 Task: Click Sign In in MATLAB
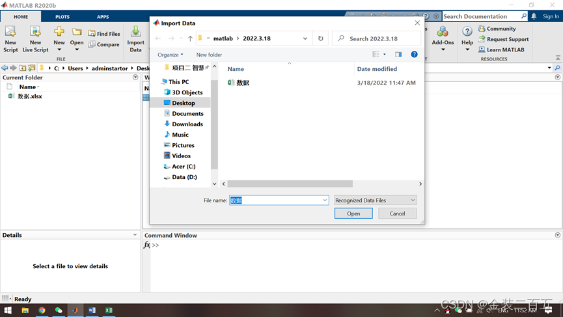[x=551, y=16]
